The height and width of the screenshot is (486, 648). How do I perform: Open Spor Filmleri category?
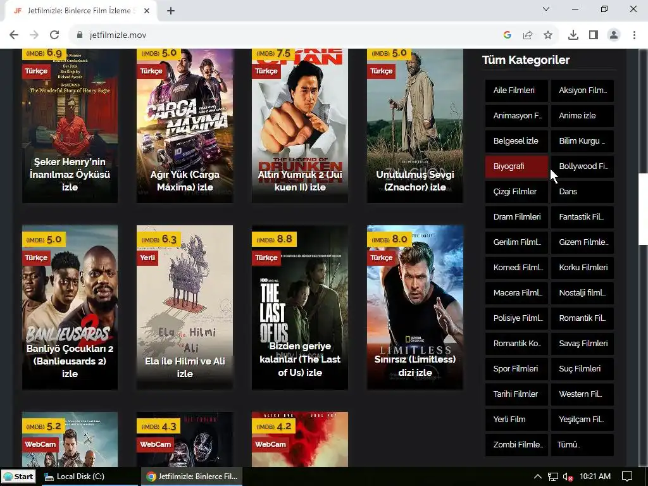click(516, 369)
